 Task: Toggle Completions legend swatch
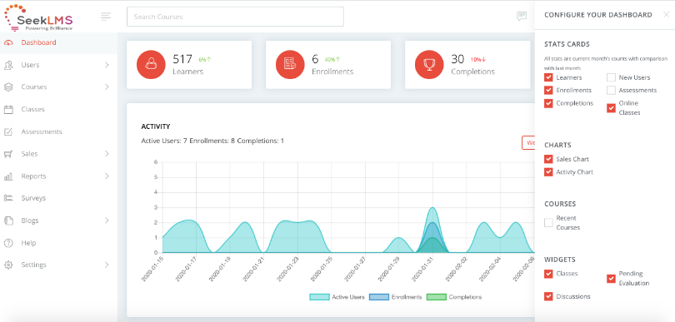[436, 297]
